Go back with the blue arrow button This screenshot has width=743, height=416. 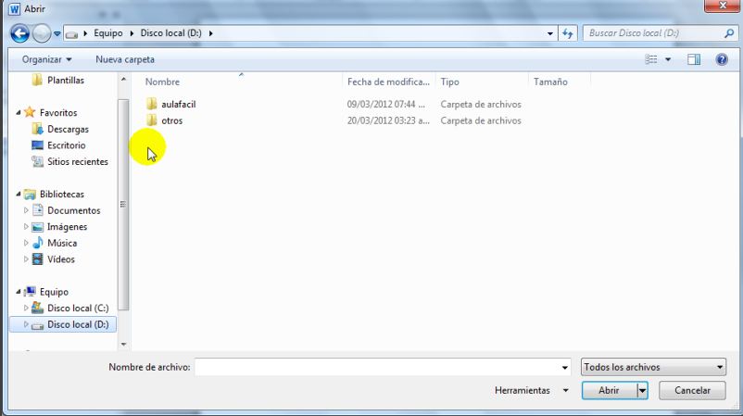tap(19, 33)
